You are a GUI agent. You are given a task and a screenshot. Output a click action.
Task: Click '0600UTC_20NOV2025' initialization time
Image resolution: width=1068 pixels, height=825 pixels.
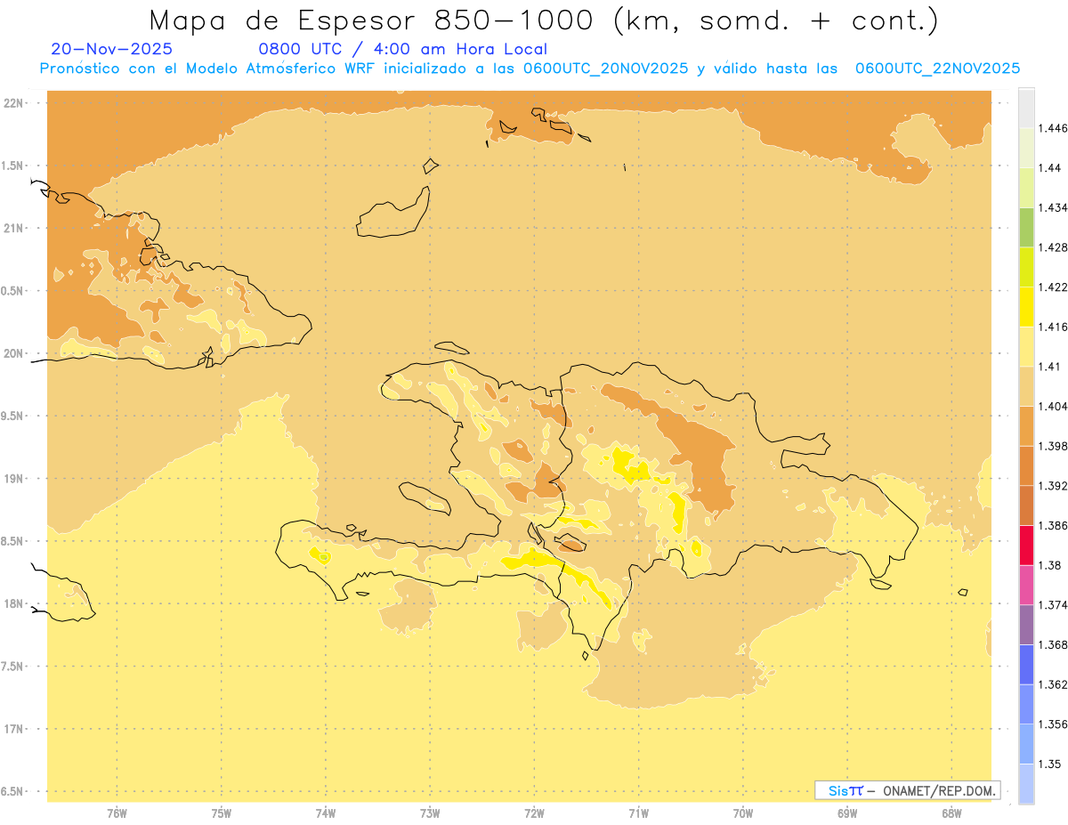point(606,69)
